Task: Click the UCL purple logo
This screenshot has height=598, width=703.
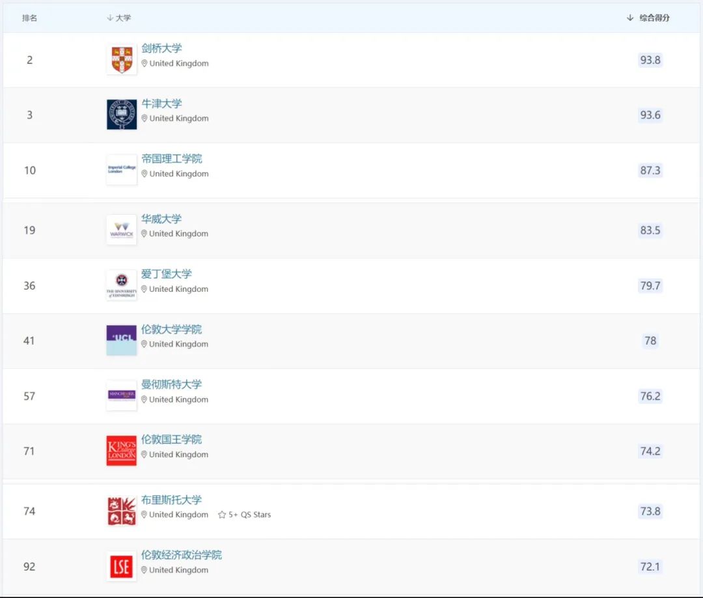Action: click(122, 340)
